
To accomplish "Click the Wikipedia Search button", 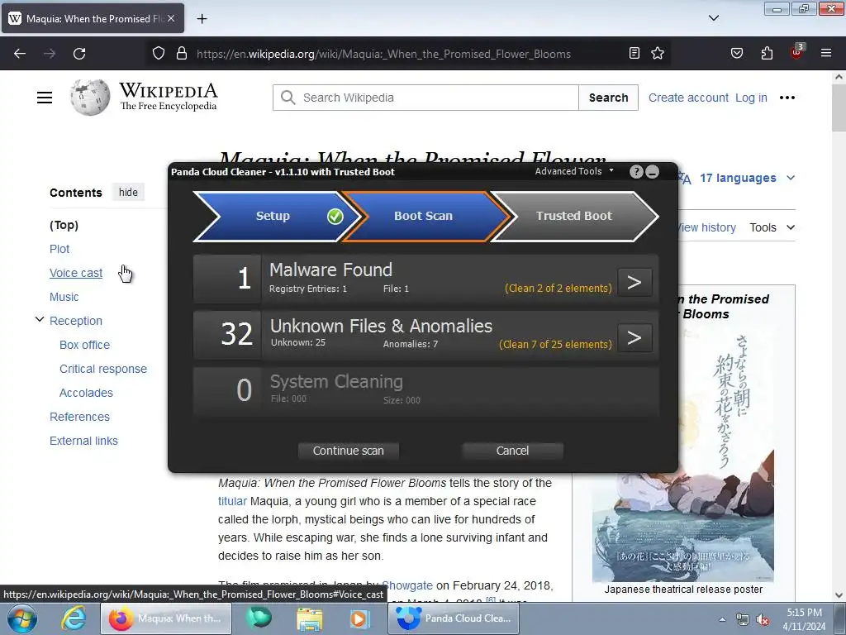I will [x=608, y=98].
